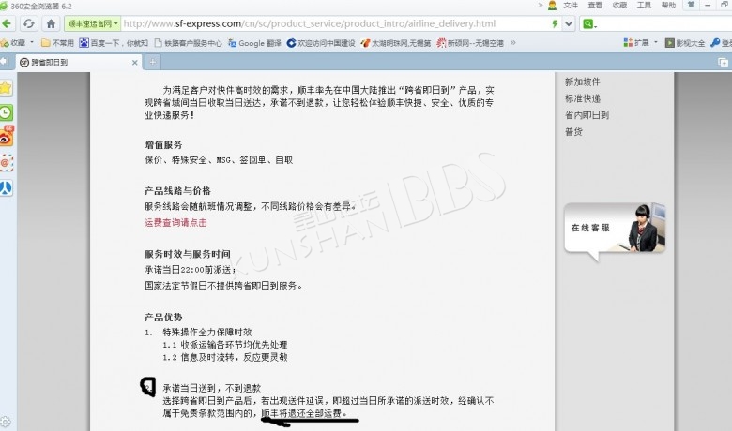Click the line 1.2 信息及时流转，反应更灵敏

[225, 357]
